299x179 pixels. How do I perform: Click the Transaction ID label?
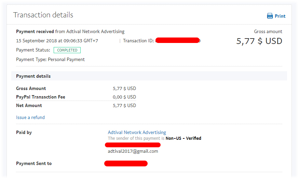[138, 41]
